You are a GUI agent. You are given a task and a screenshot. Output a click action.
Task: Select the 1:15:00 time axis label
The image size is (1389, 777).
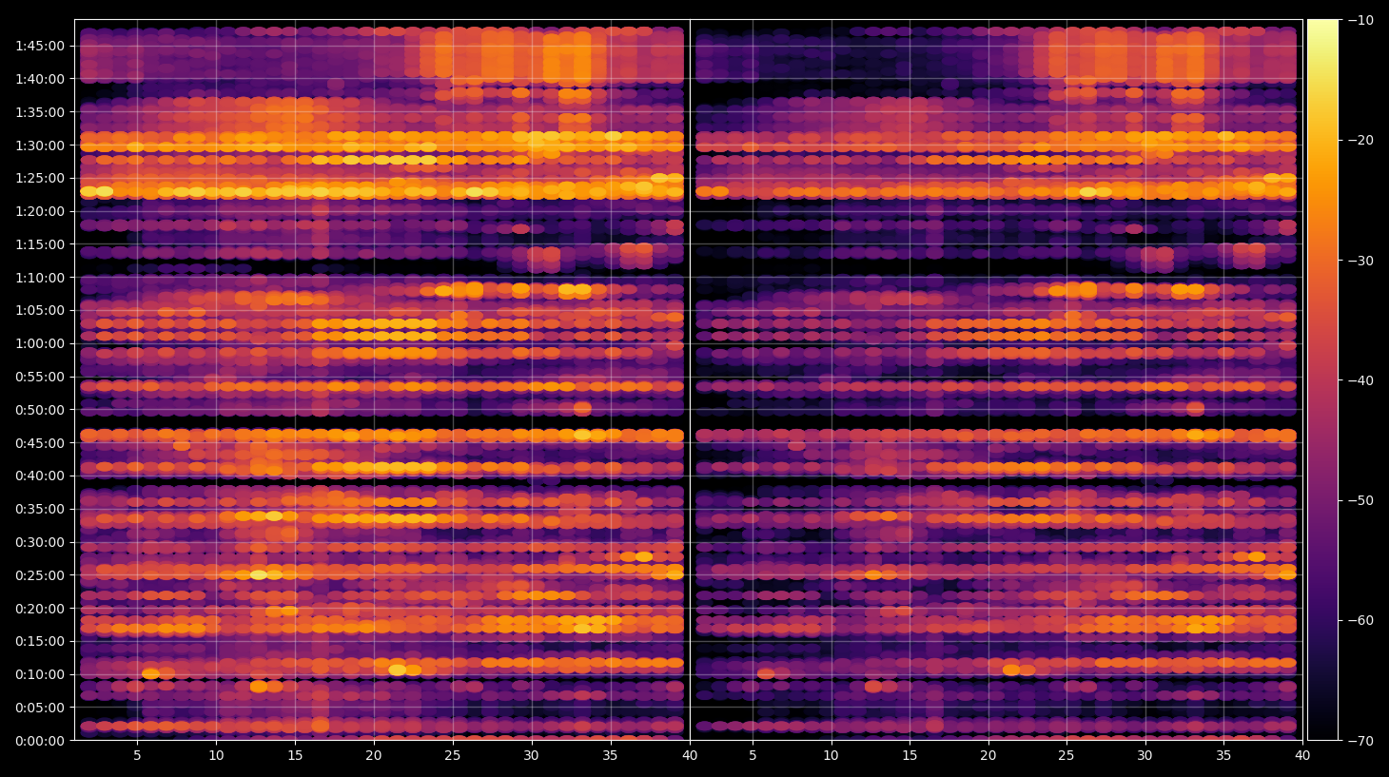(x=40, y=244)
